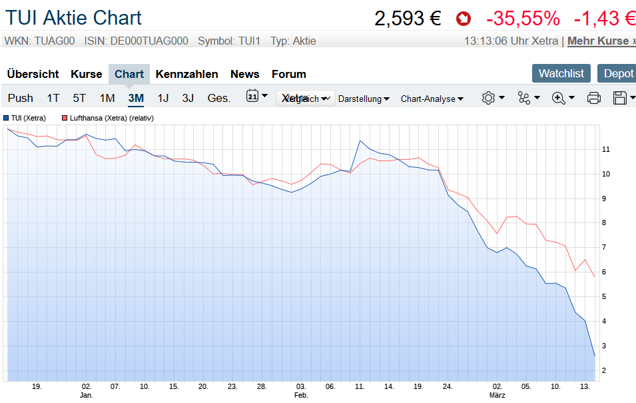Open the Forum tab
636x403 pixels.
(x=289, y=74)
